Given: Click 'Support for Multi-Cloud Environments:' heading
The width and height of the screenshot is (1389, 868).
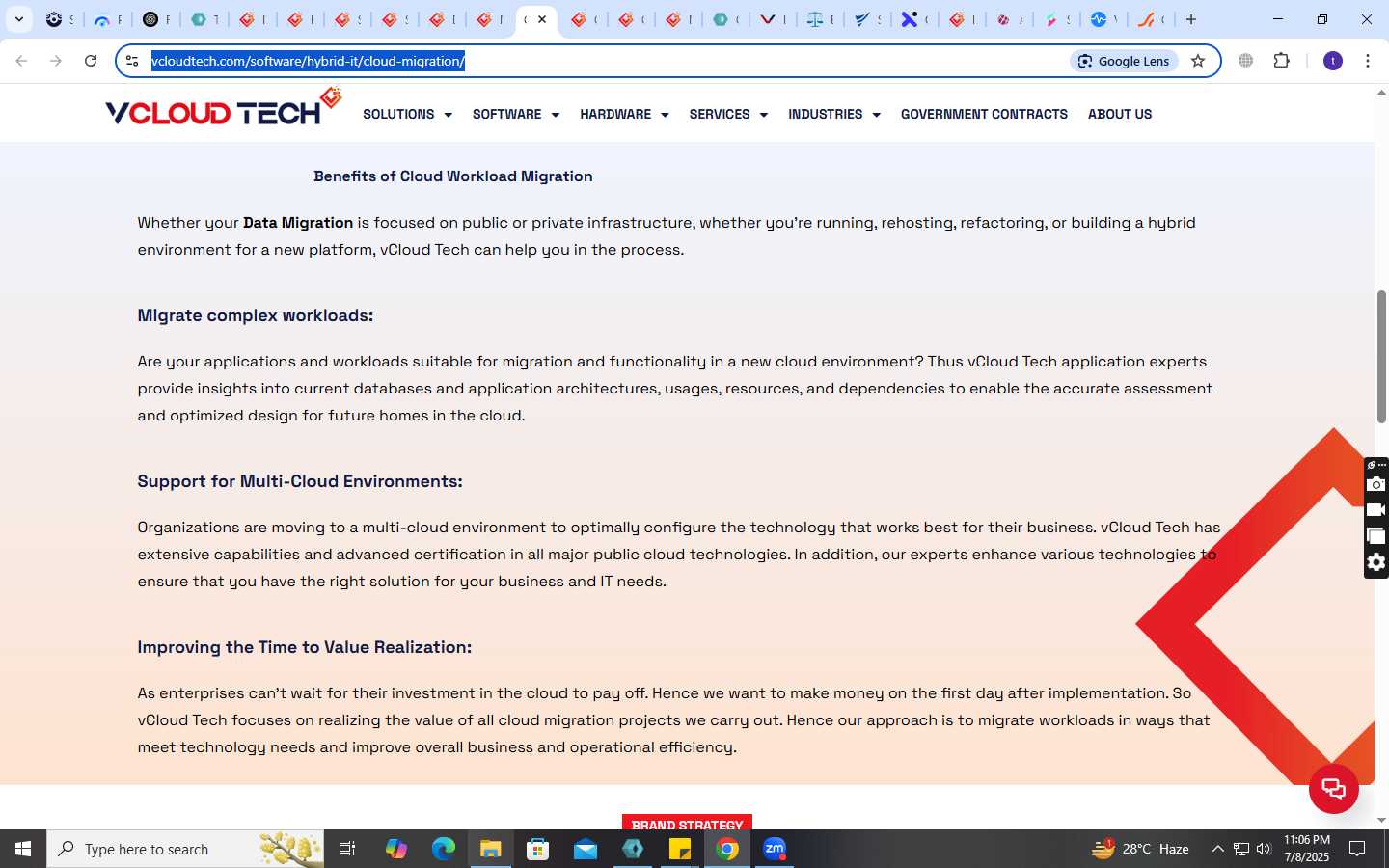Looking at the screenshot, I should 300,481.
